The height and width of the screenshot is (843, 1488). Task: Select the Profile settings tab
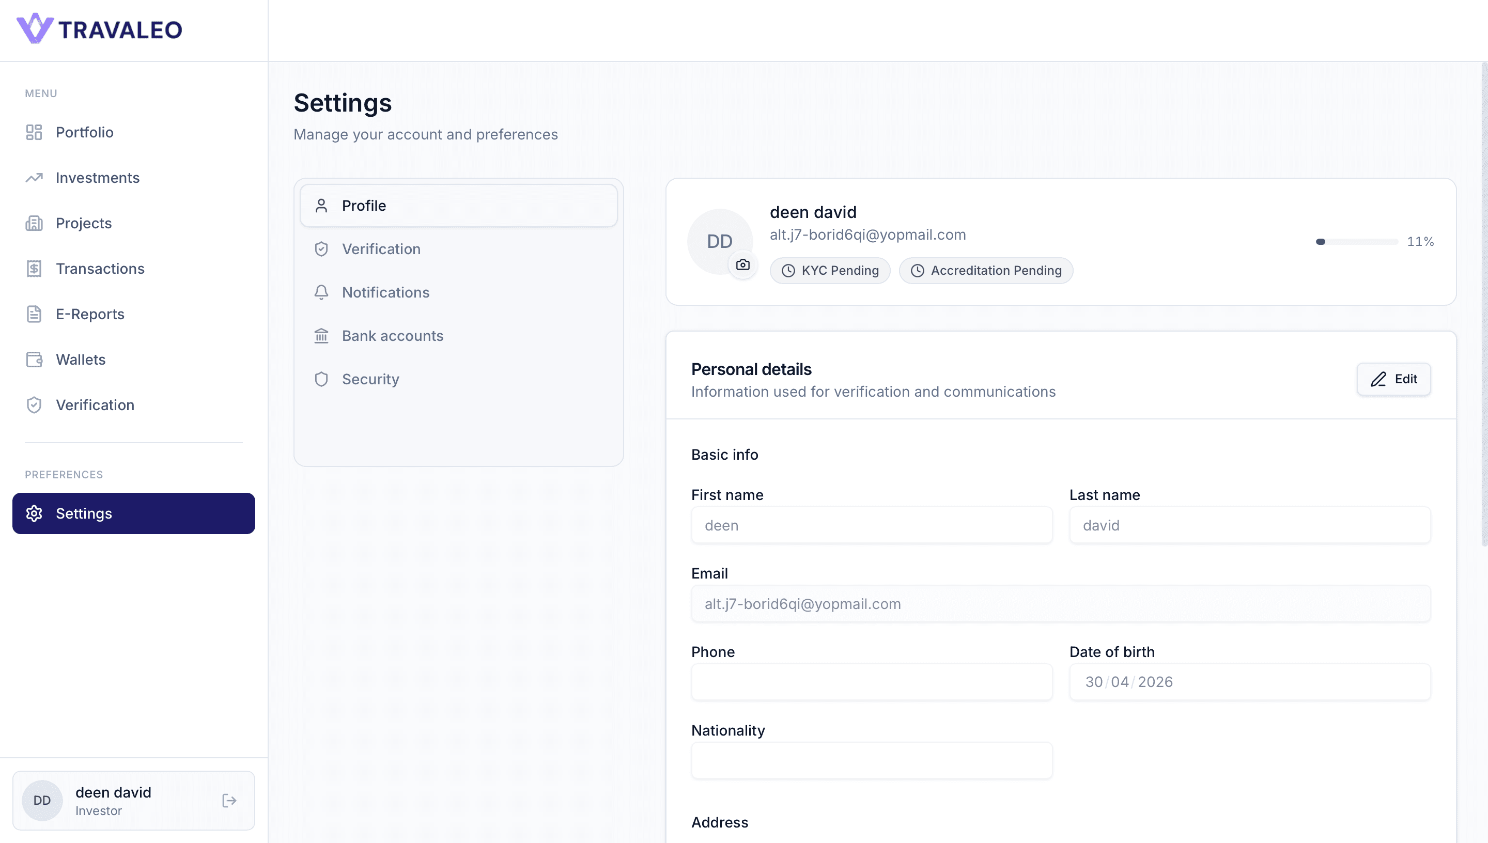click(x=459, y=206)
